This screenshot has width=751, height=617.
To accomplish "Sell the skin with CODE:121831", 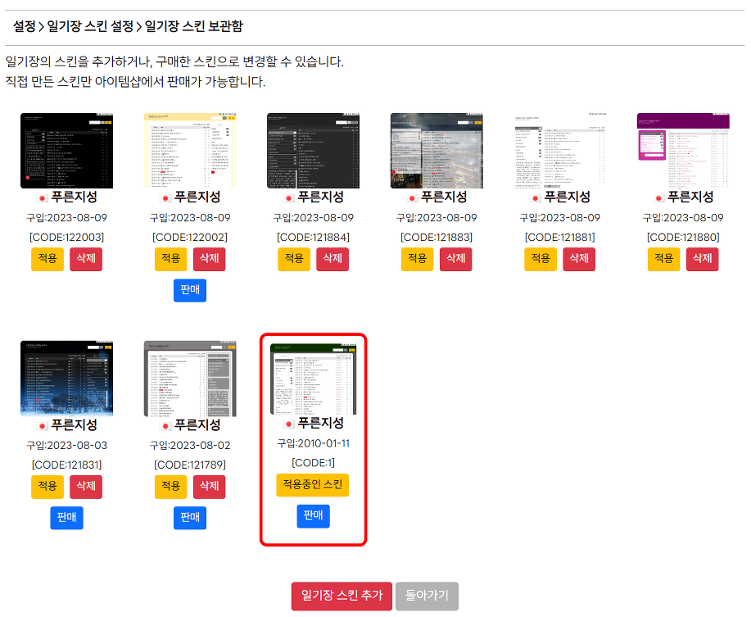I will 66,518.
